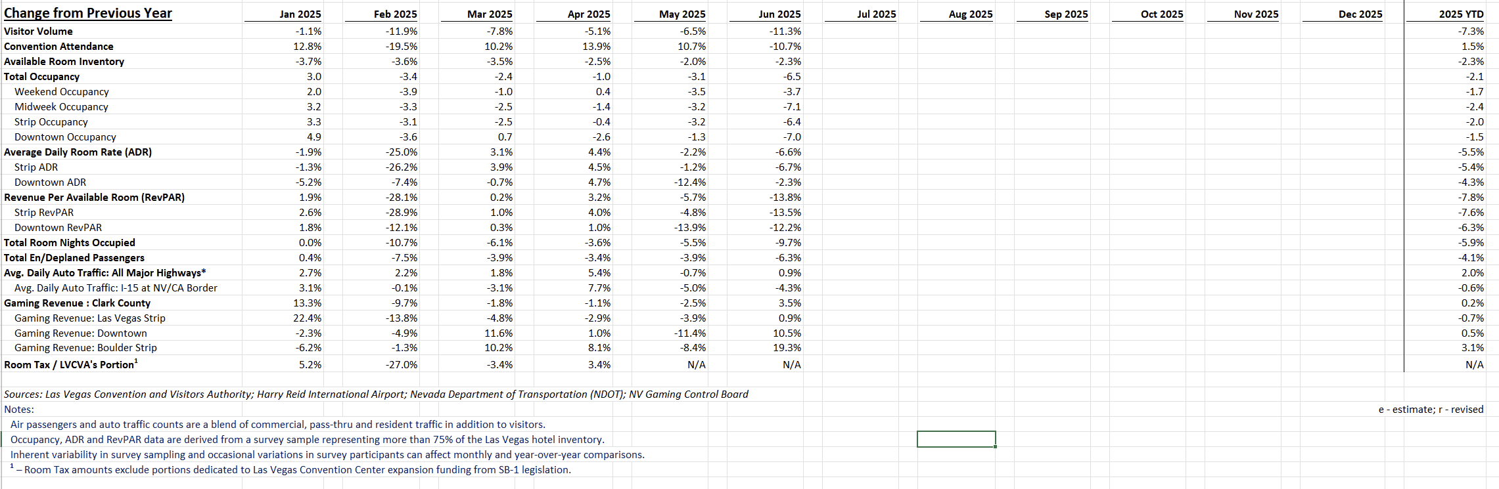1499x489 pixels.
Task: Click the active empty cell outlined in green
Action: coord(956,439)
